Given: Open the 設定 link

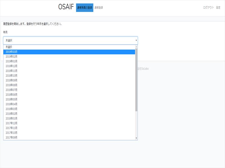Looking at the screenshot, I should coord(218,8).
